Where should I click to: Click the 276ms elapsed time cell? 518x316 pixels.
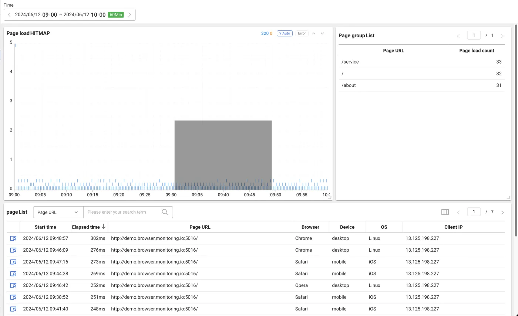[98, 250]
